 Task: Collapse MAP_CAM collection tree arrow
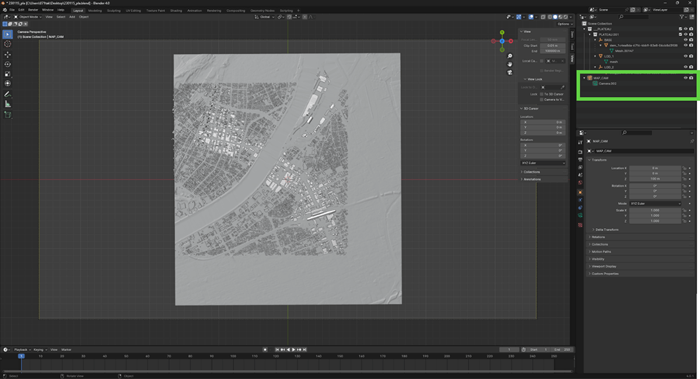584,78
